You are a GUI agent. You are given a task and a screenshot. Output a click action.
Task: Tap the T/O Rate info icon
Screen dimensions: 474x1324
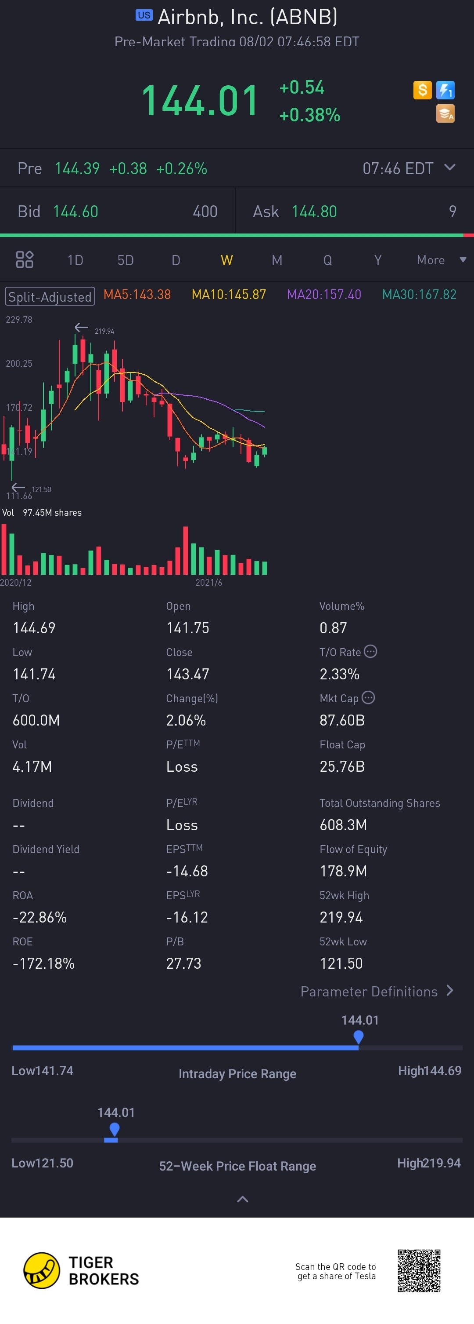370,652
